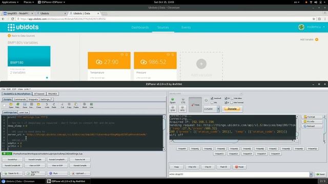Toggle checkbox at left of script toolbar
This screenshot has height=184, width=328.
pos(4,106)
